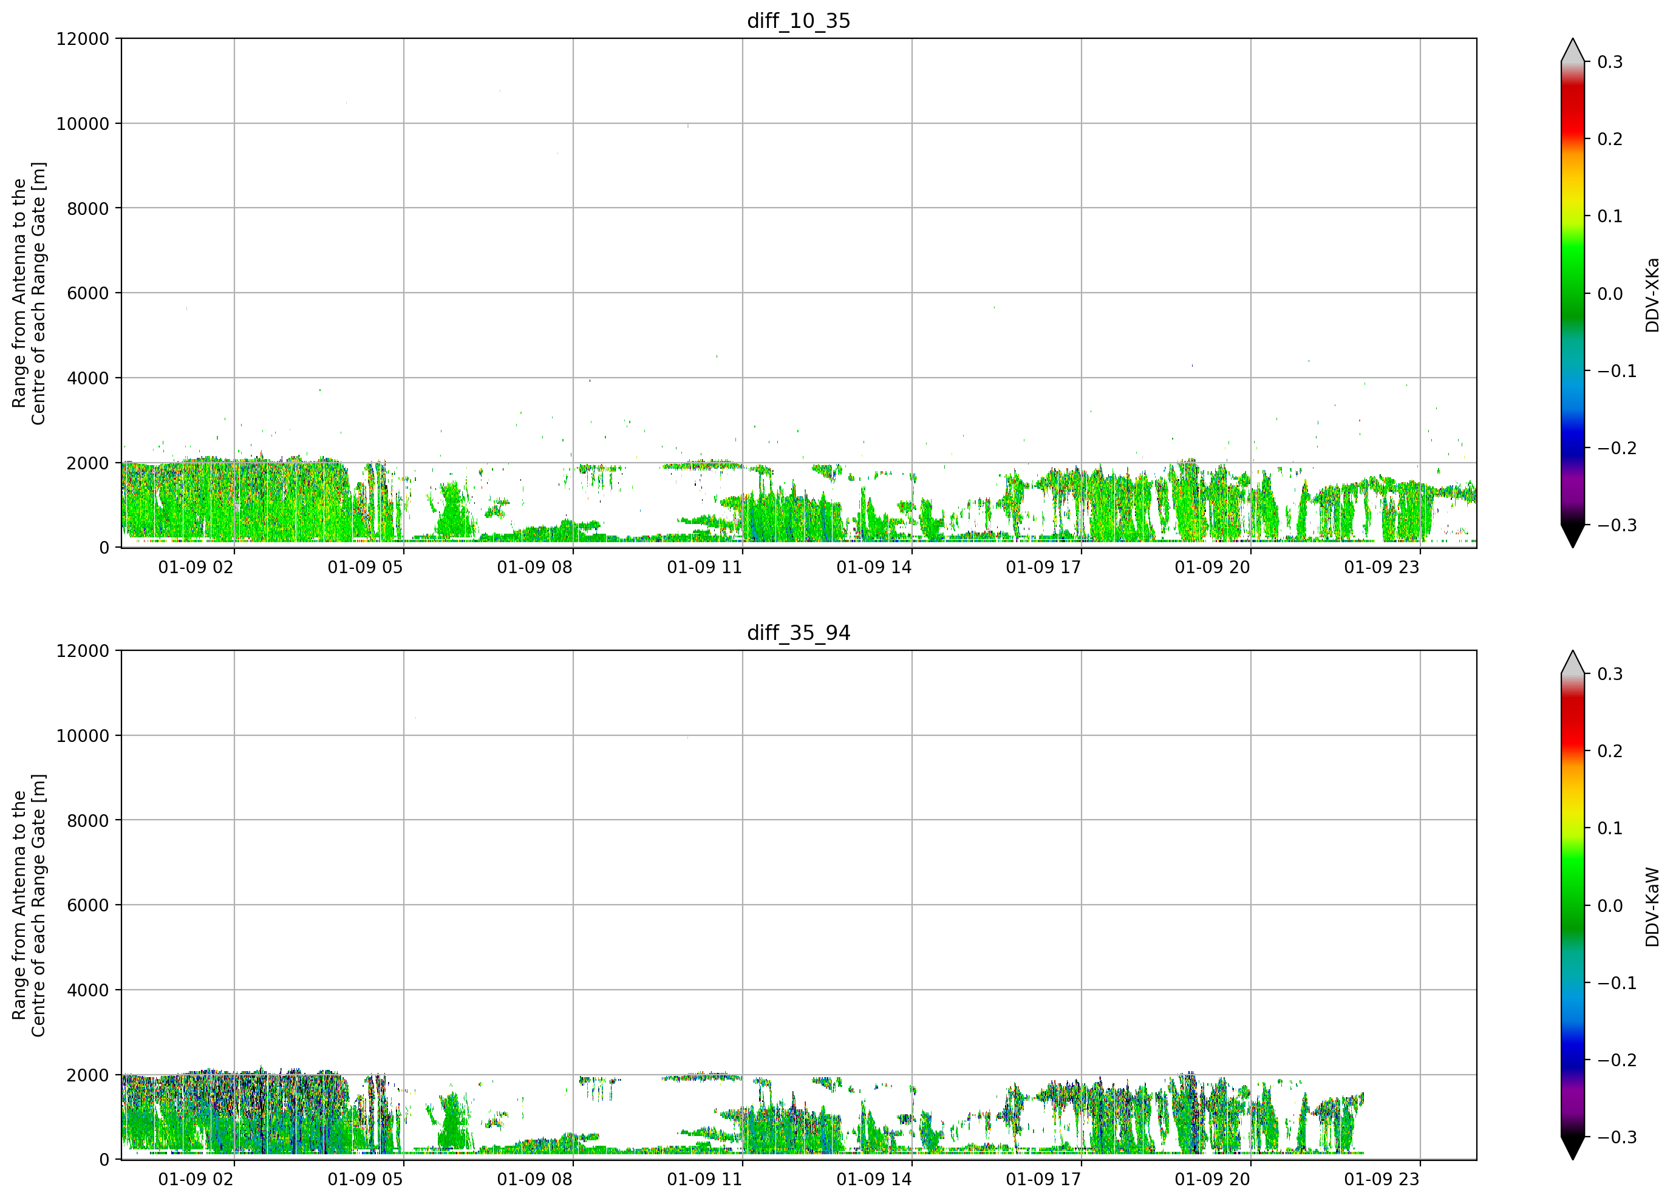Click the −0.2 tick on the DDV-XKa colorbar
1673x1201 pixels.
[1617, 449]
